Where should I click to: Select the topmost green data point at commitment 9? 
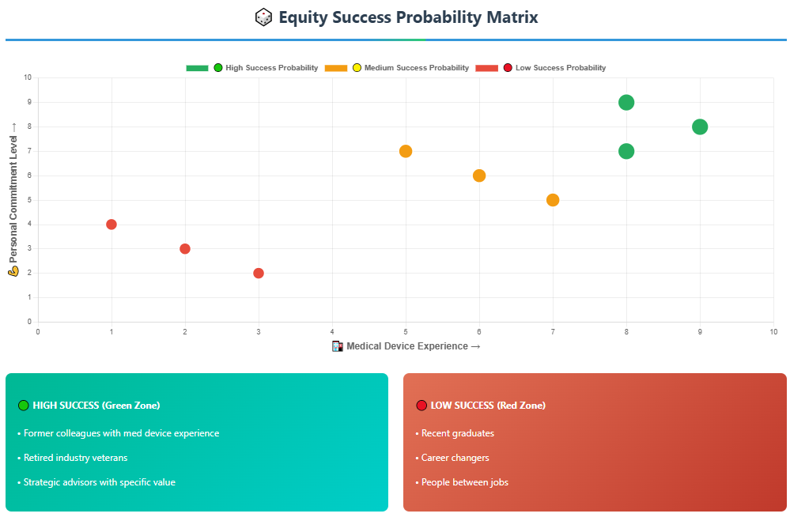point(626,103)
